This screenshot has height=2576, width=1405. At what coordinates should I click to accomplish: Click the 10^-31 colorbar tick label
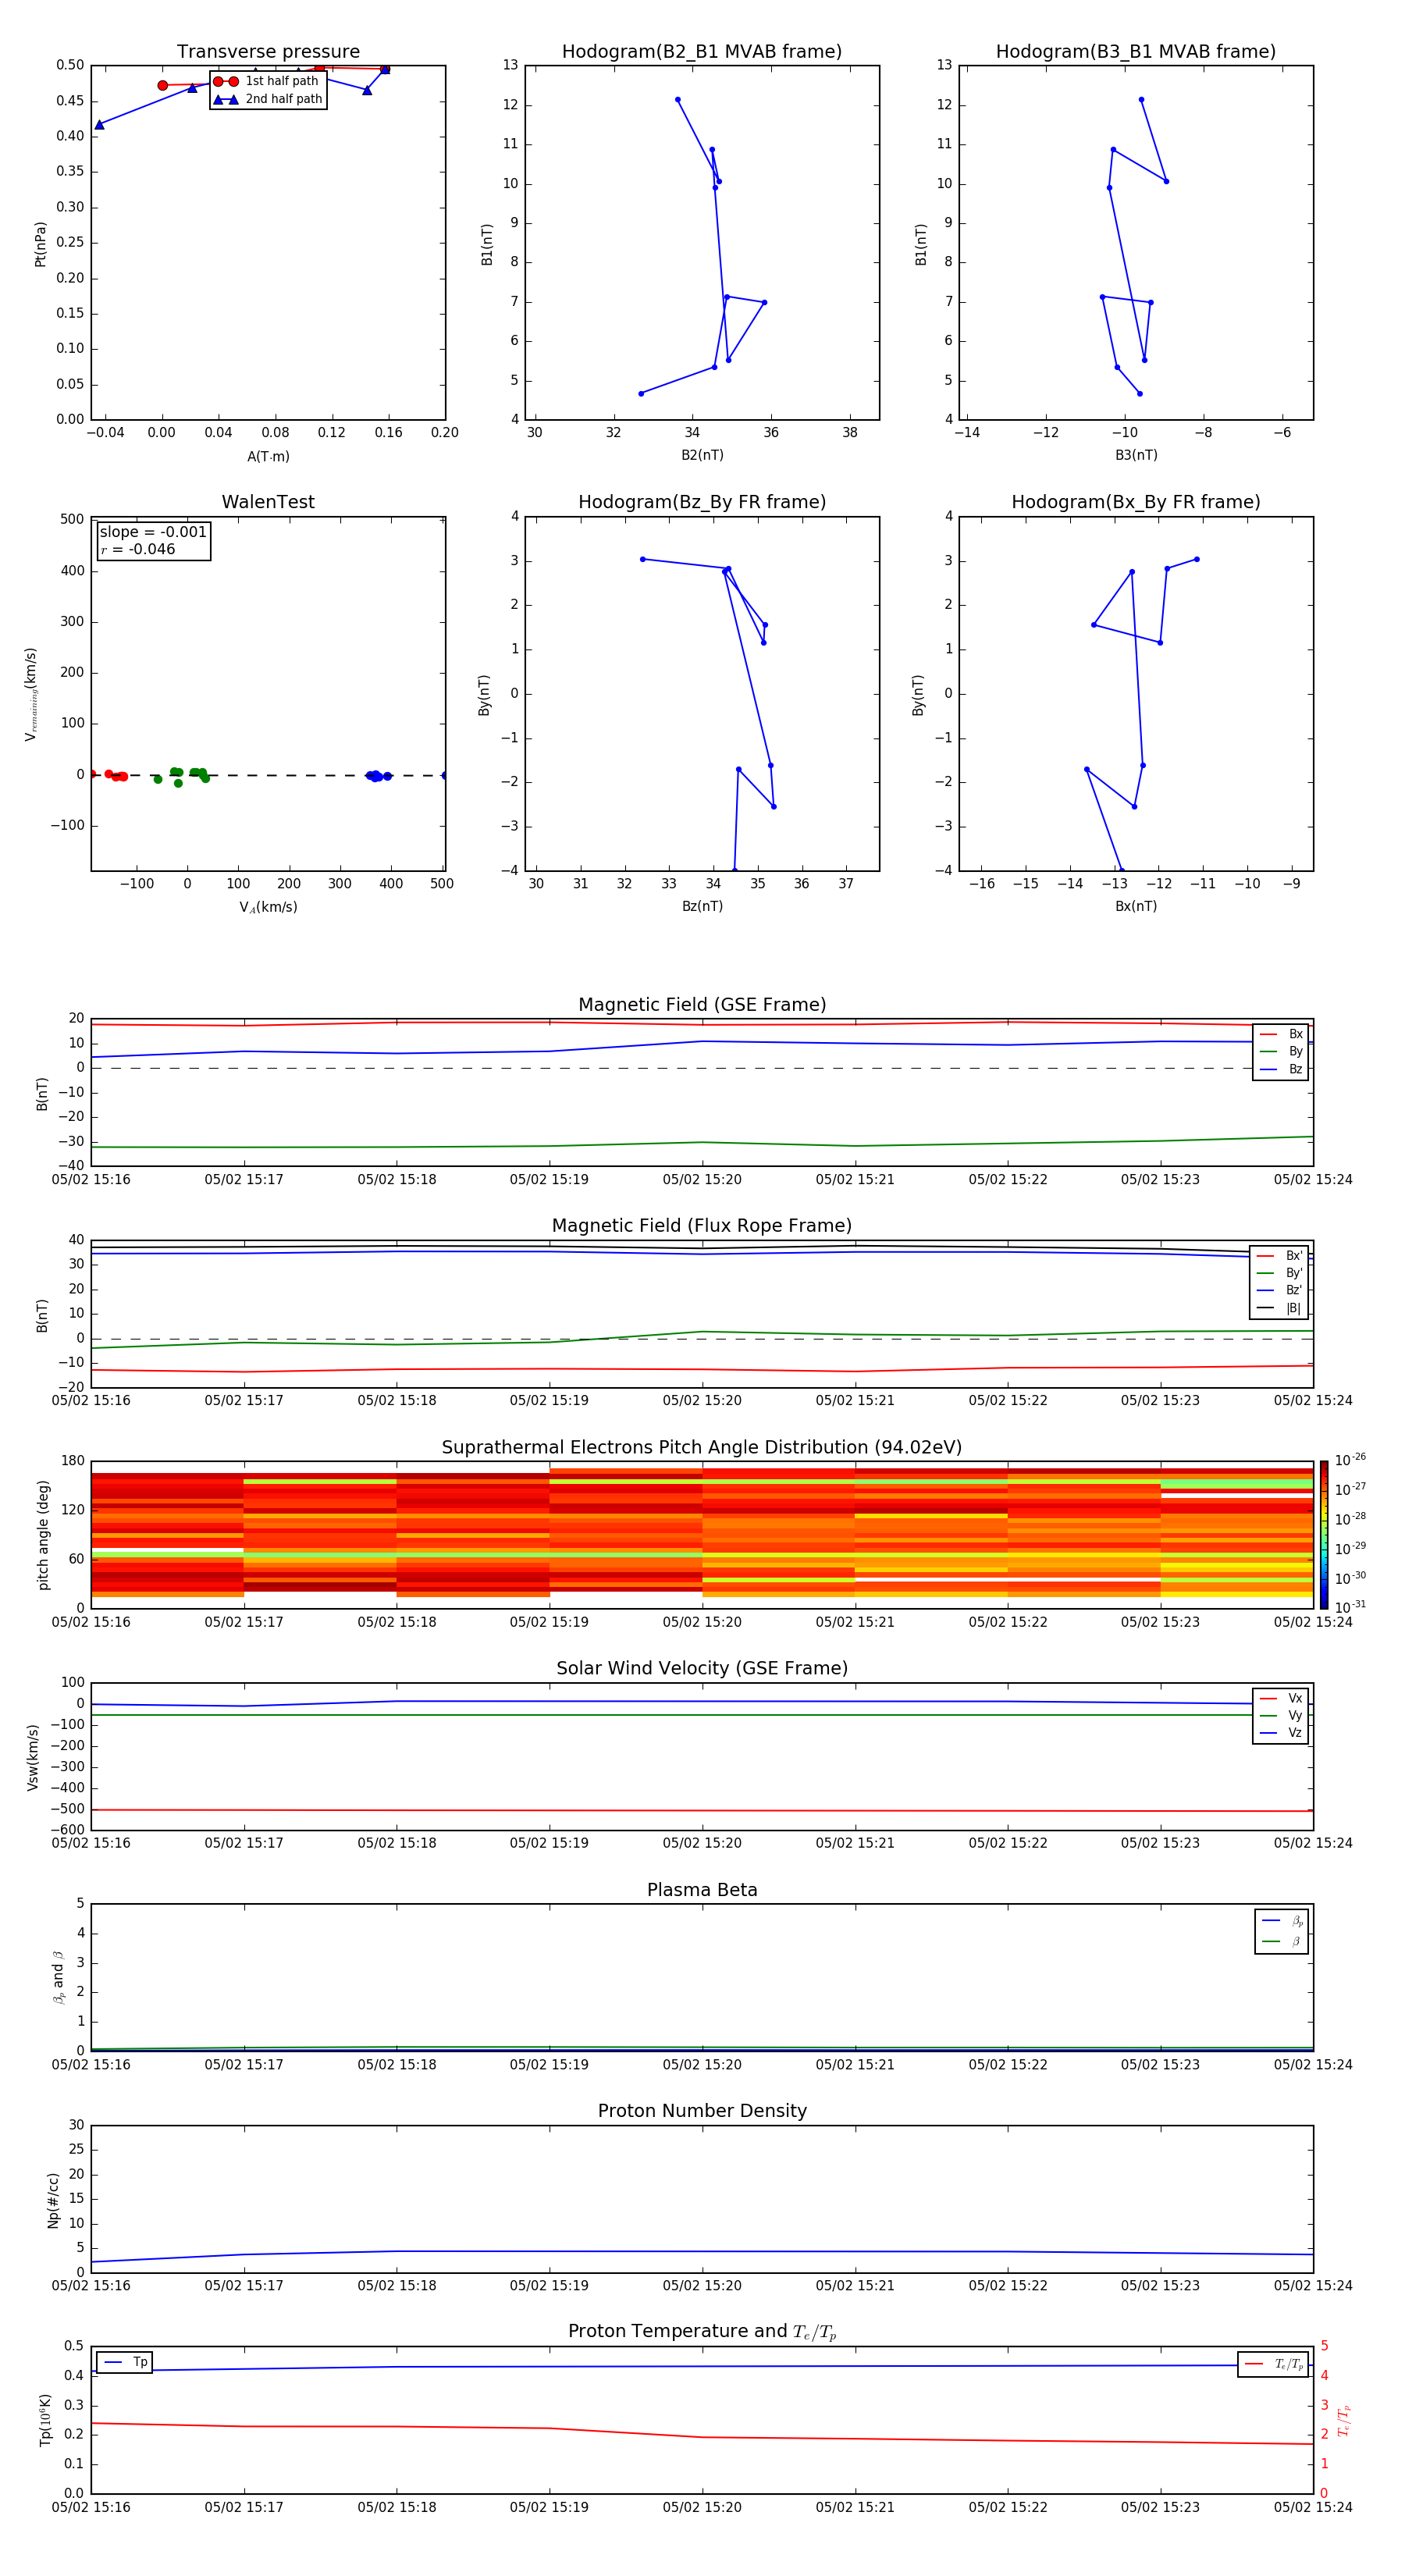[x=1350, y=1607]
